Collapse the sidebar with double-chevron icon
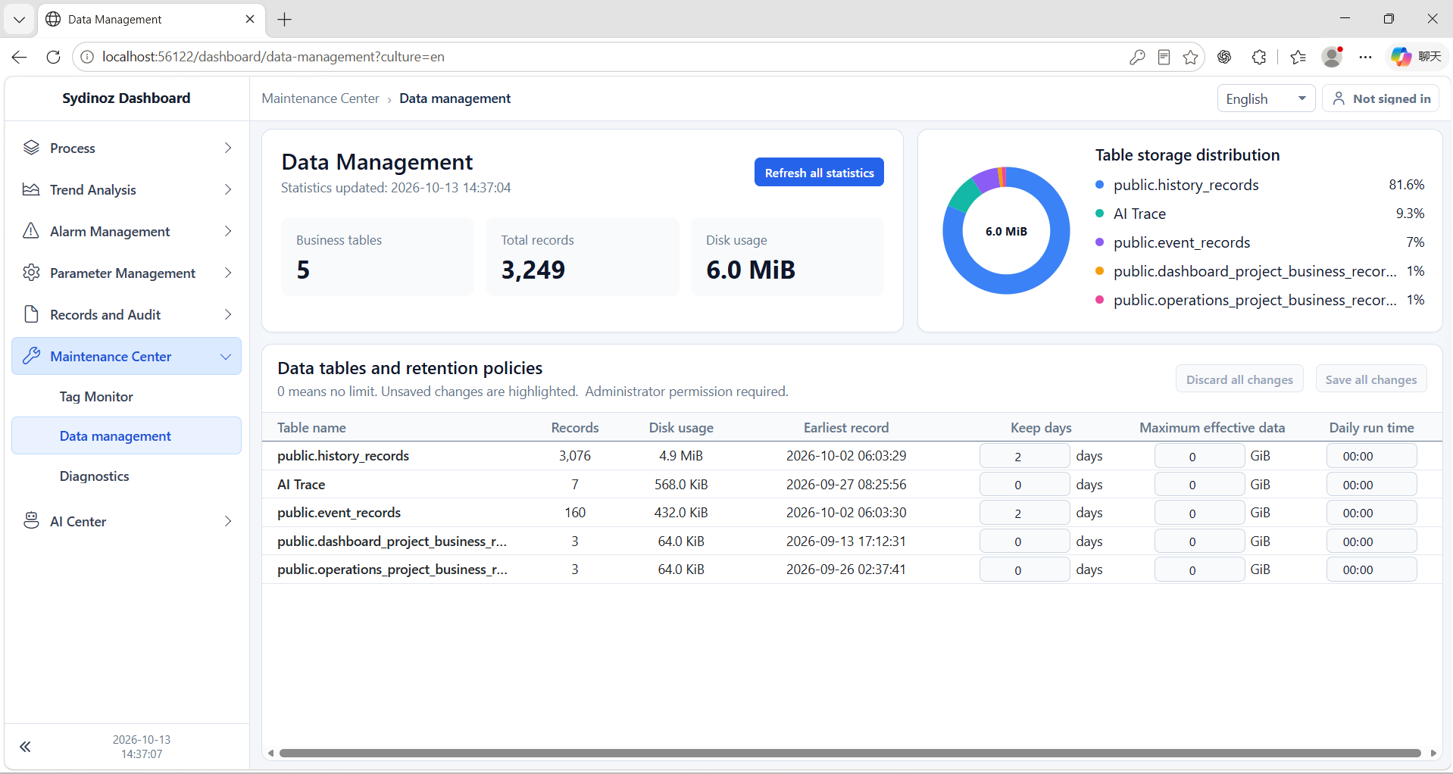 [x=25, y=747]
